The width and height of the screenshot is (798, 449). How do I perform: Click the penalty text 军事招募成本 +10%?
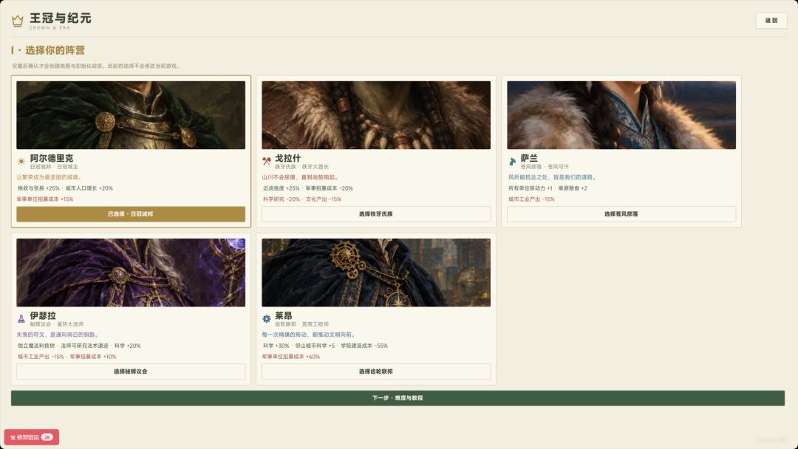93,357
